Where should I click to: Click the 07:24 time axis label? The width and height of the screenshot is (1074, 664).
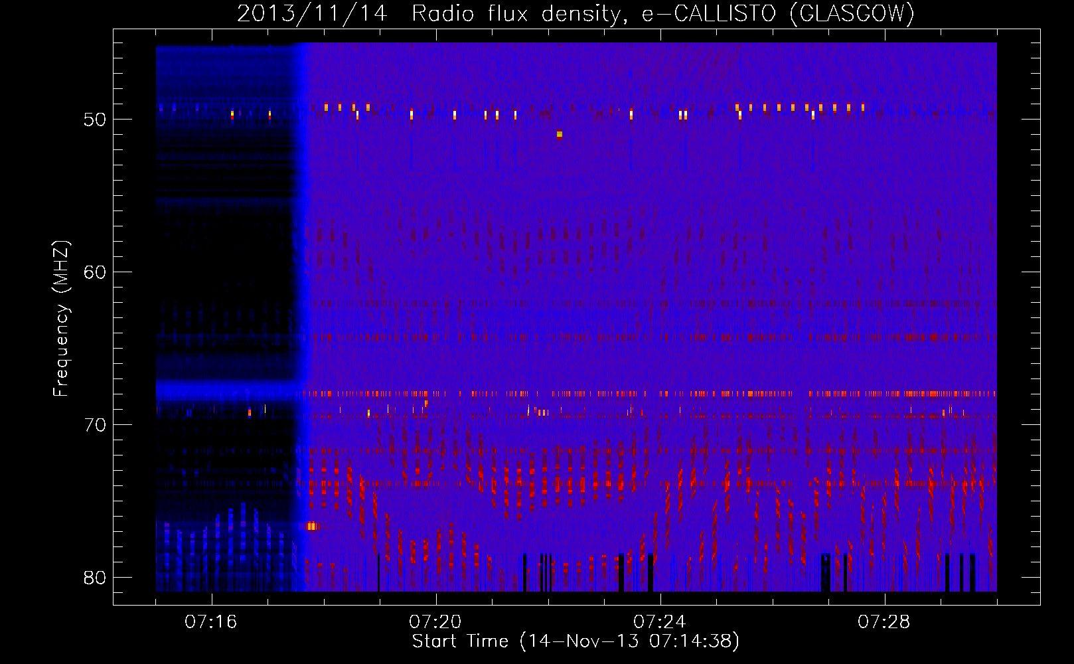[x=660, y=622]
